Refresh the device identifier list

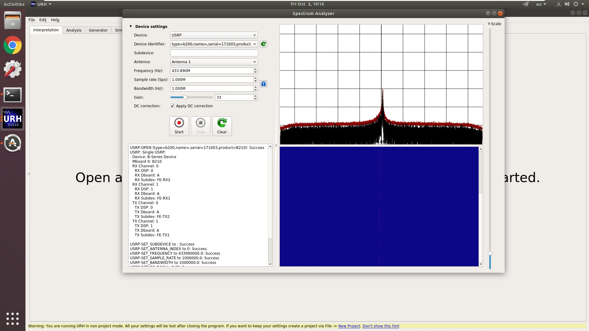263,44
